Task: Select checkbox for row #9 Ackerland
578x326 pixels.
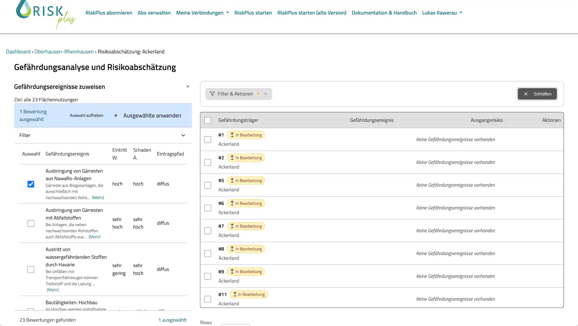Action: point(208,276)
